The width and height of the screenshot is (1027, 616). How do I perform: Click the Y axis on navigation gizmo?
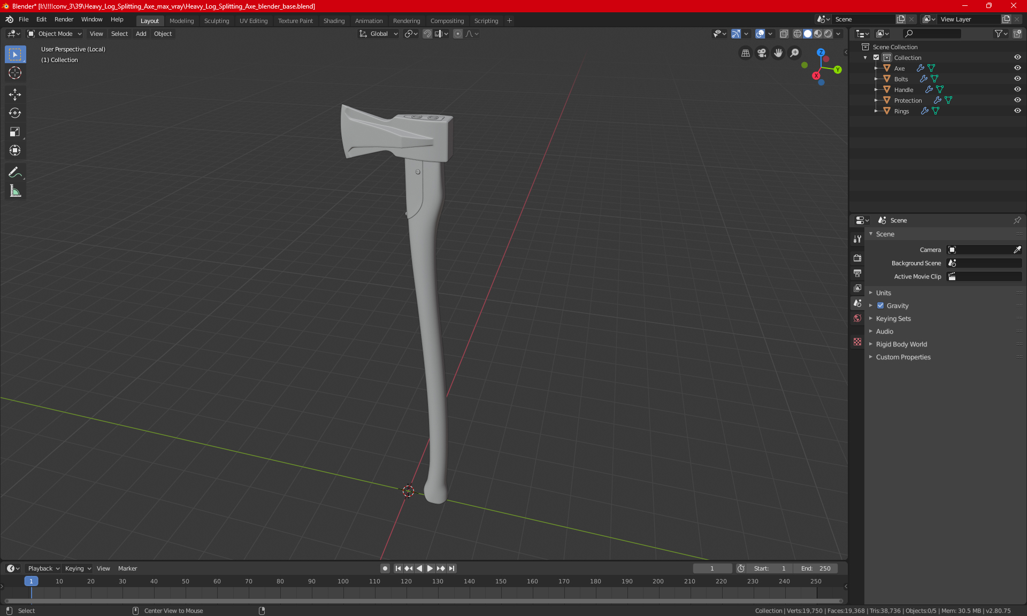click(x=838, y=70)
